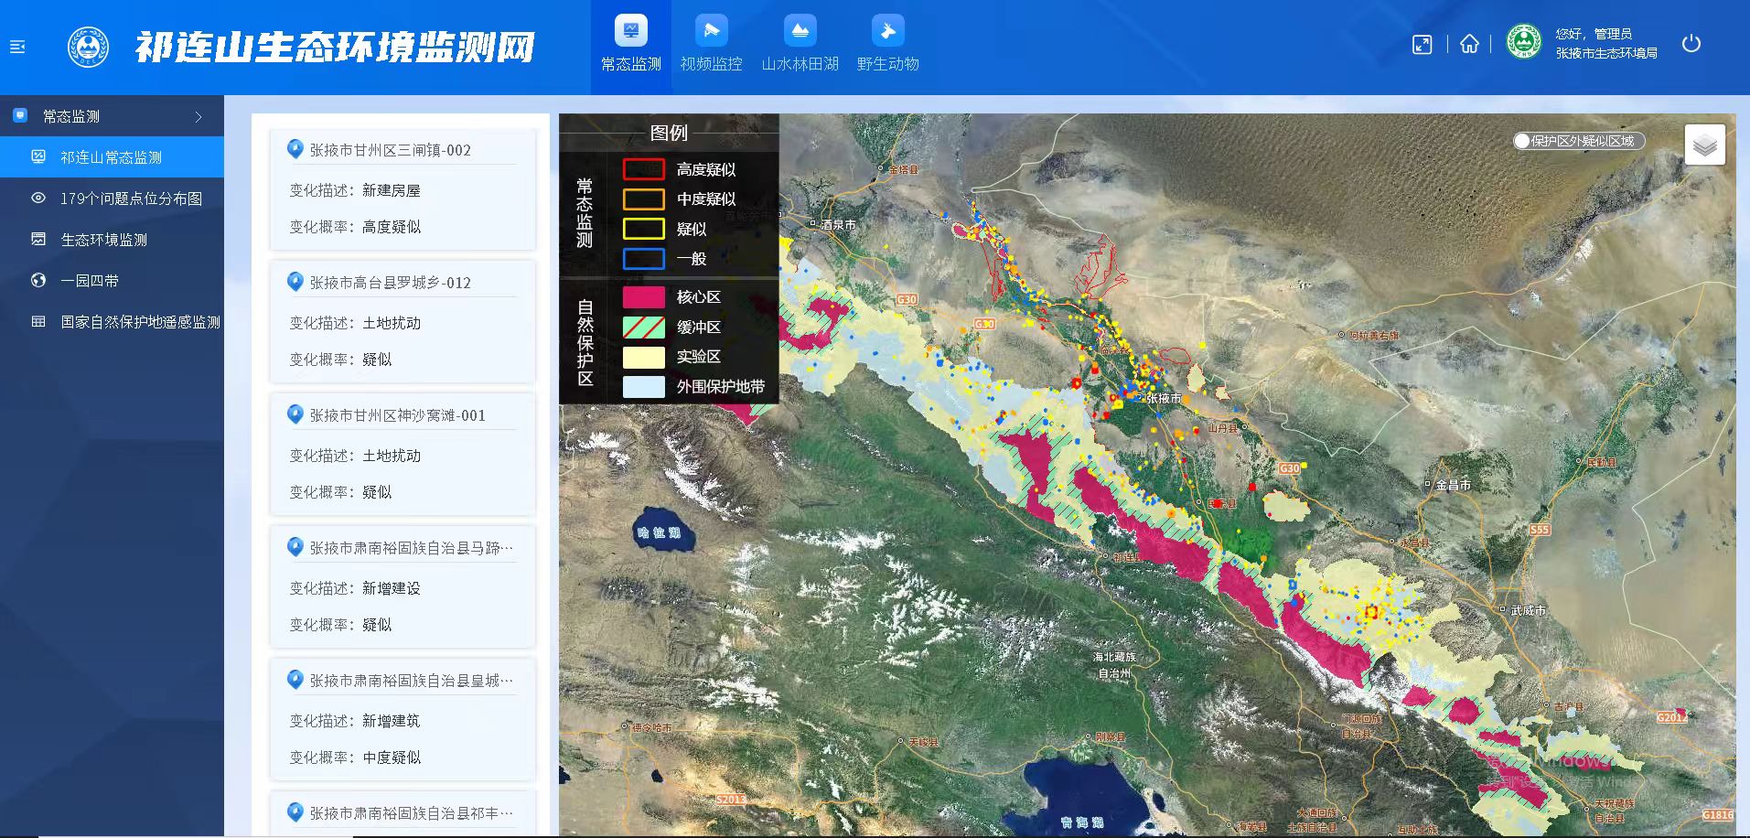Click the 酒泉市 label on the map

tap(838, 224)
